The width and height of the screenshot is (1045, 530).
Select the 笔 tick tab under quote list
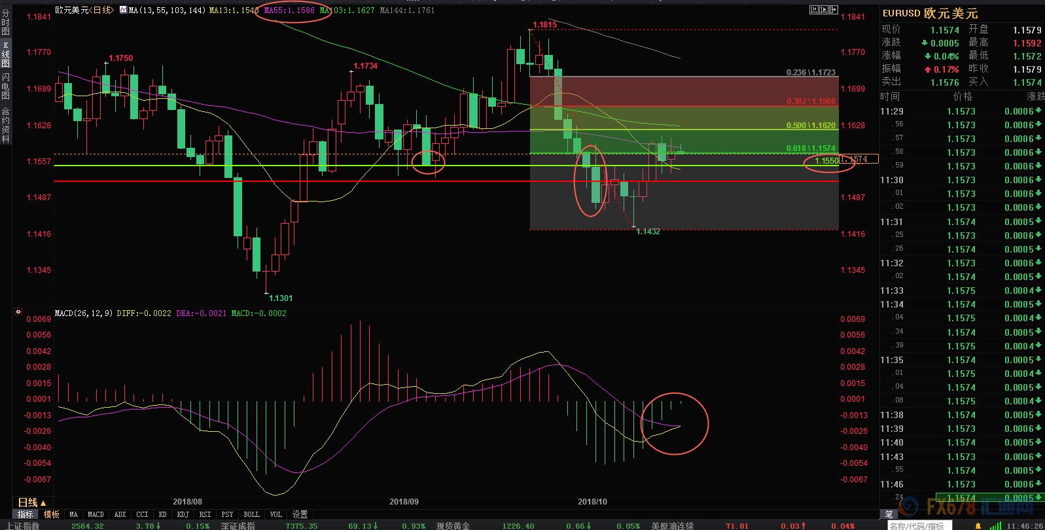pyautogui.click(x=889, y=514)
